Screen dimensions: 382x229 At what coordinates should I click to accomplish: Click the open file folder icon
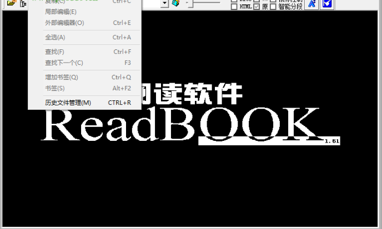tap(11, 3)
